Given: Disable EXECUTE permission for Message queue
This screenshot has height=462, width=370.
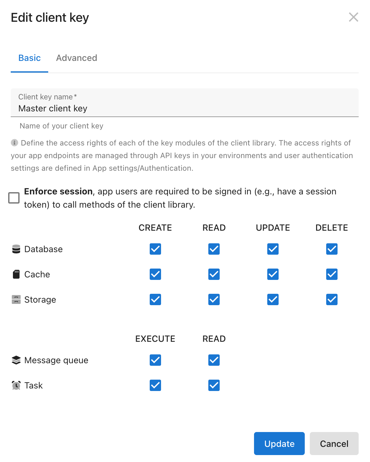Looking at the screenshot, I should pyautogui.click(x=155, y=360).
